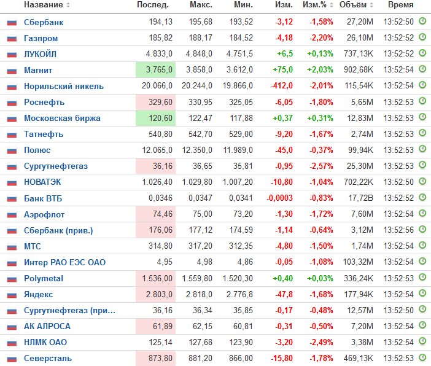Click the clock icon in МТС row

tap(422, 245)
